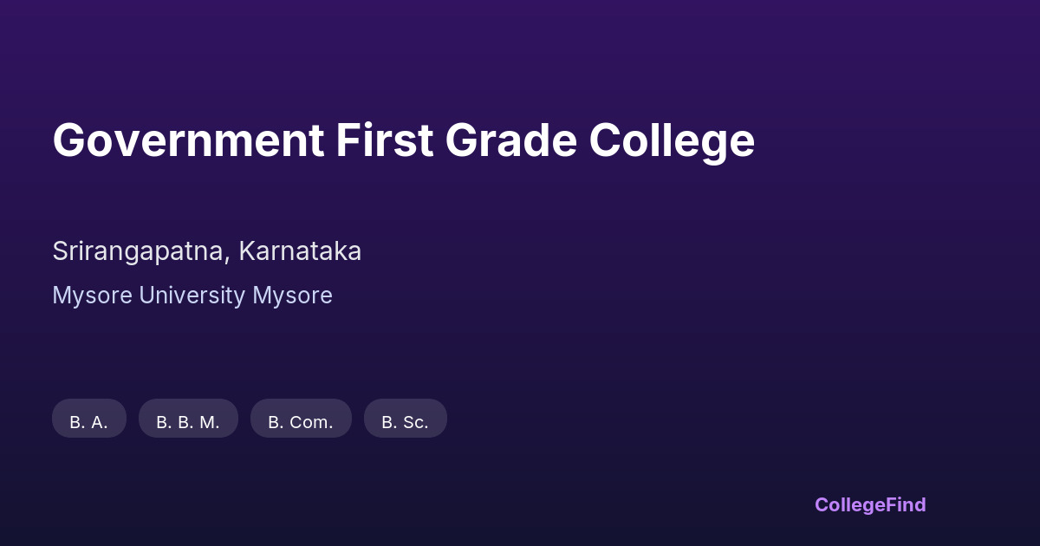Open the Mysore University Mysore affiliation line
Screen dimensions: 1040x546
(x=192, y=296)
